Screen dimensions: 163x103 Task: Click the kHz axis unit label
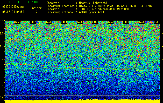(x=2, y=21)
